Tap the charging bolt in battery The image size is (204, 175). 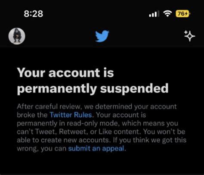[186, 14]
